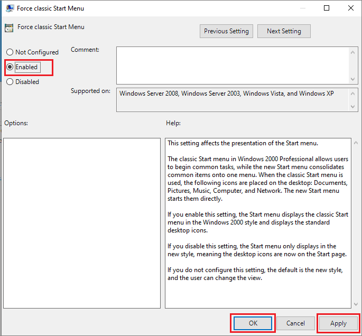Click the empty Options pane
The width and height of the screenshot is (362, 336).
(82, 223)
